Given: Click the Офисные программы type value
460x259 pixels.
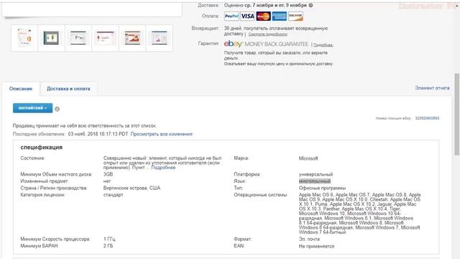Looking at the screenshot, I should pos(322,188).
